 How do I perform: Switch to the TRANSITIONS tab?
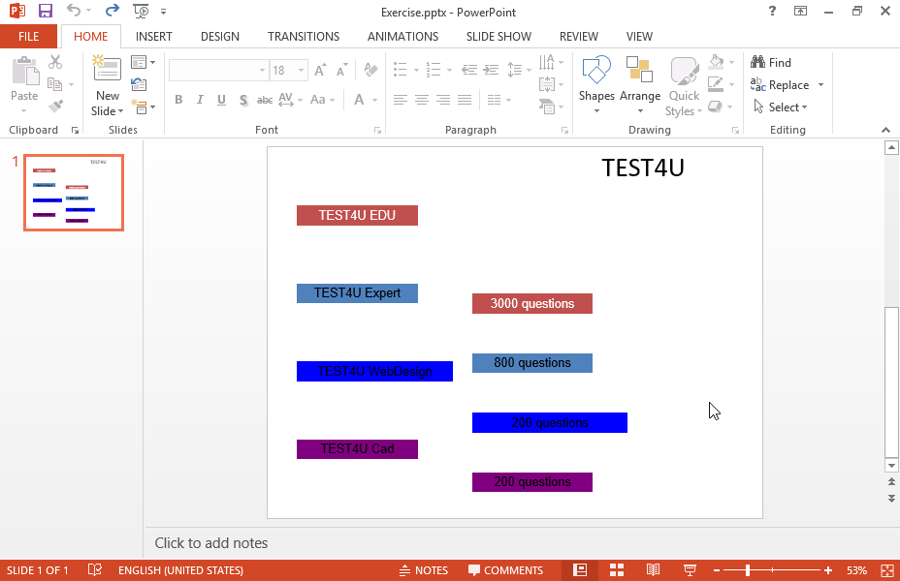point(304,37)
